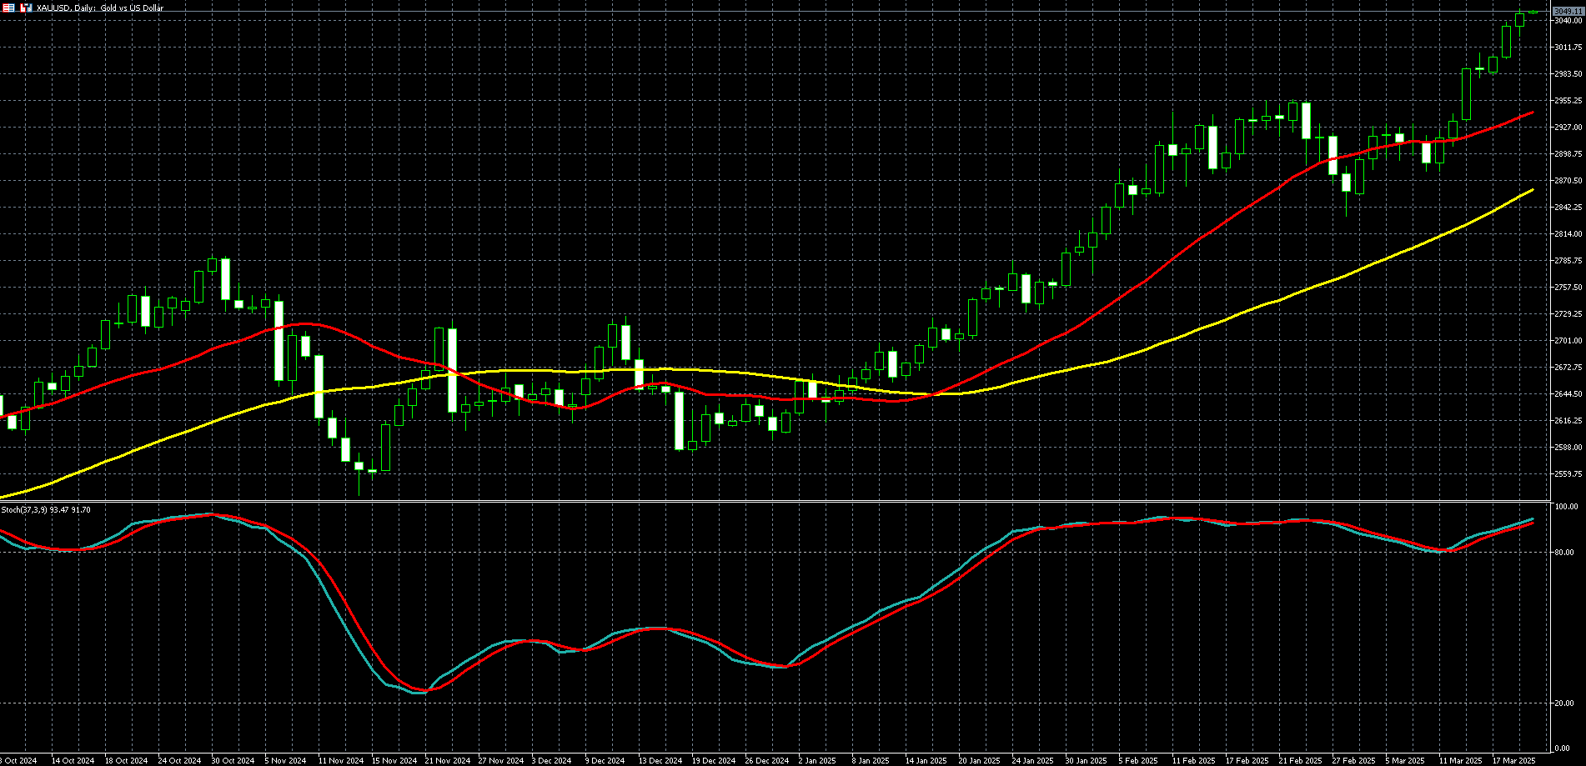Select the 21 Nov 2024 date label
Screen dimensions: 1586x766
click(x=447, y=760)
